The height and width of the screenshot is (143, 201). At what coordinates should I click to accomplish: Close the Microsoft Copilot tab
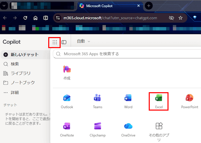pyautogui.click(x=138, y=6)
